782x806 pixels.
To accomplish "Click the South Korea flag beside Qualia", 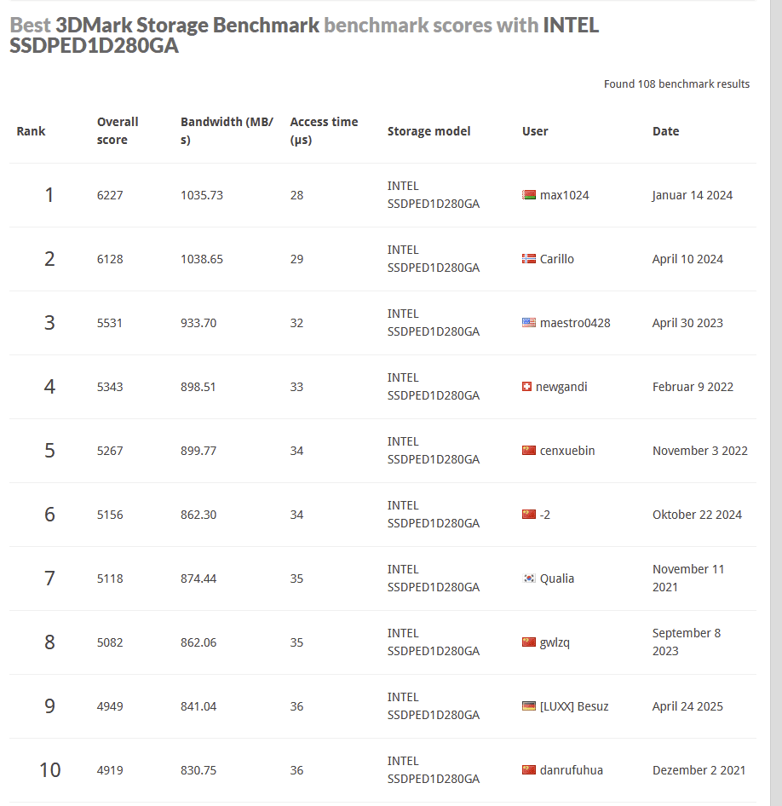I will pyautogui.click(x=529, y=579).
